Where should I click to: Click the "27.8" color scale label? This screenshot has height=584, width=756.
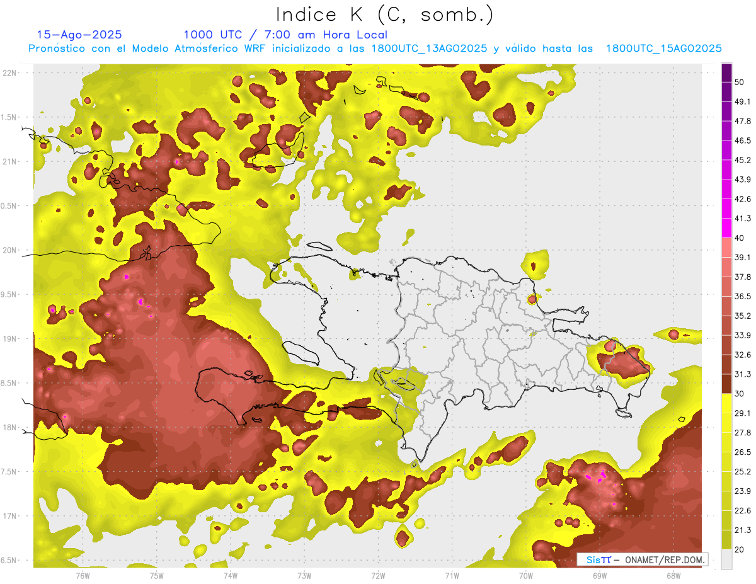(743, 432)
